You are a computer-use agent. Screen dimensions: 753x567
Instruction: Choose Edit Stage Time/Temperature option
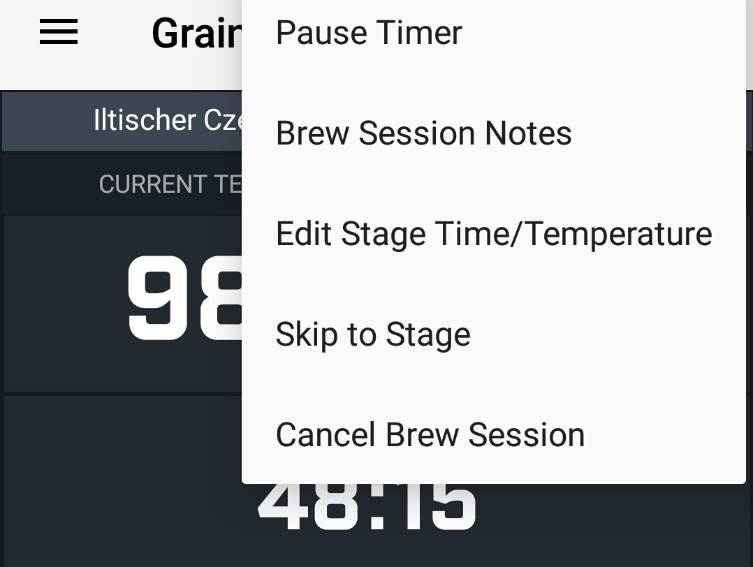tap(493, 234)
